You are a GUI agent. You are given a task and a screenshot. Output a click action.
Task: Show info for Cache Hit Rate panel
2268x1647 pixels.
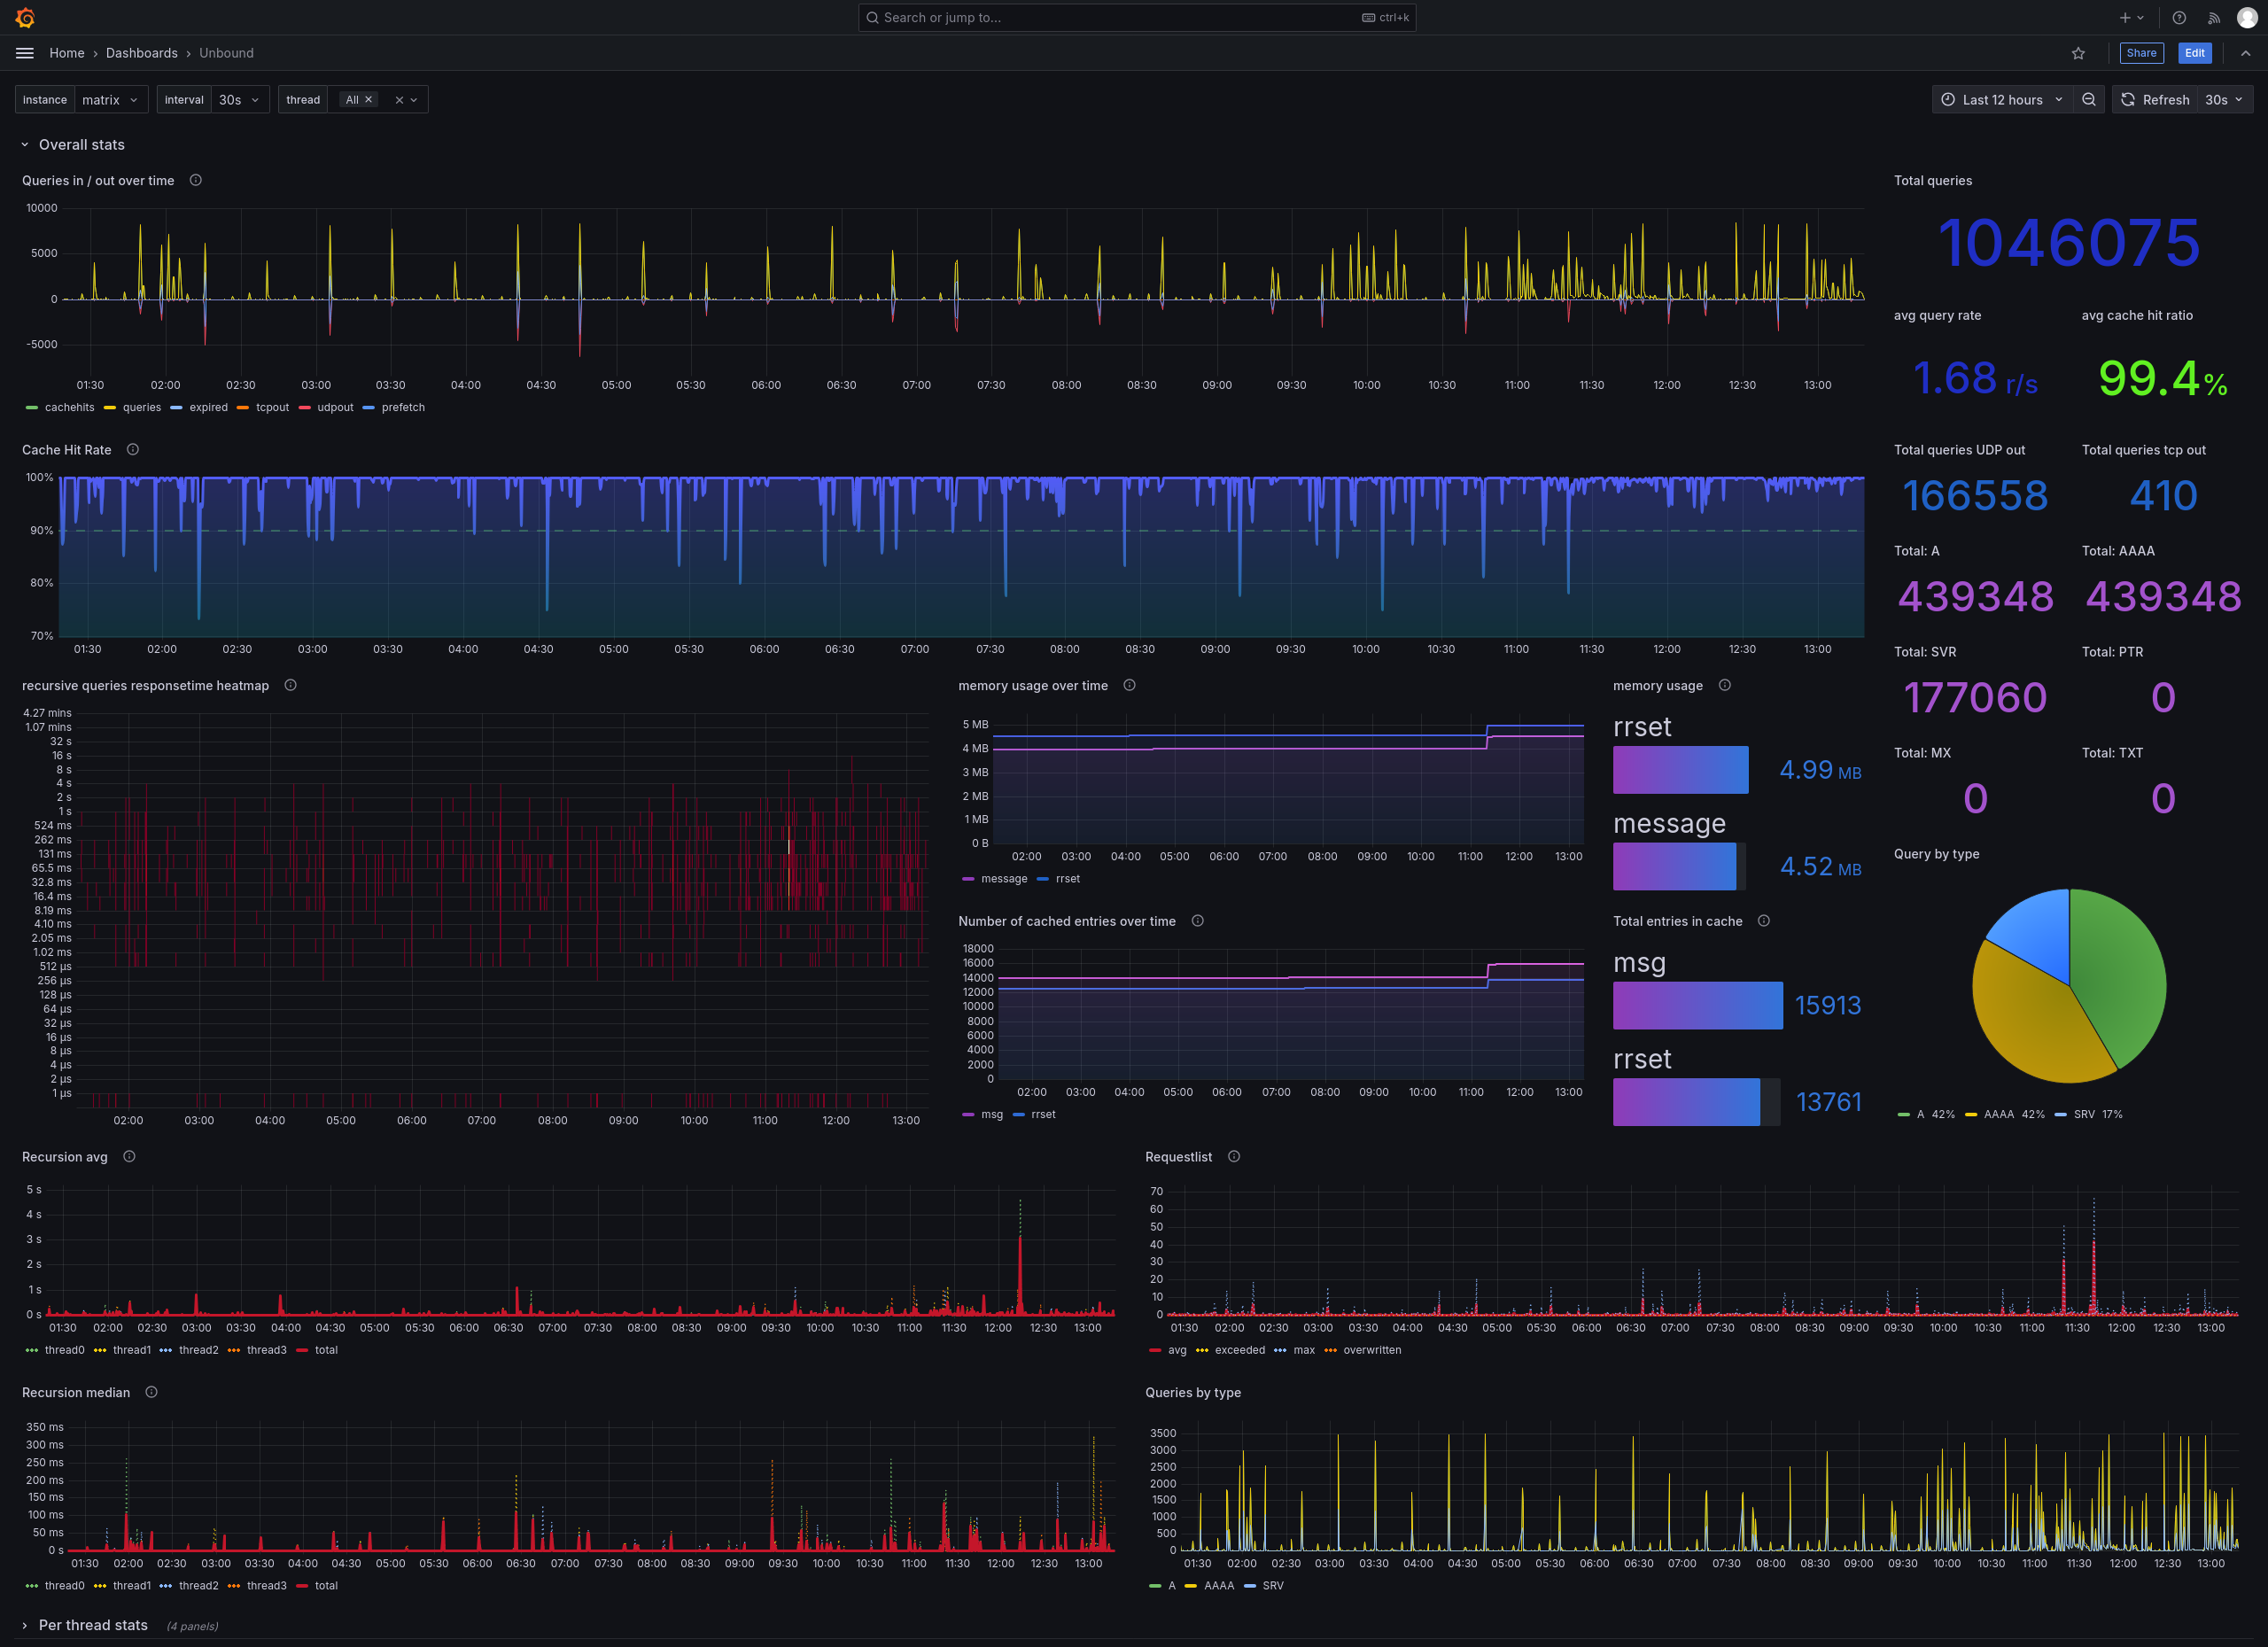point(133,450)
